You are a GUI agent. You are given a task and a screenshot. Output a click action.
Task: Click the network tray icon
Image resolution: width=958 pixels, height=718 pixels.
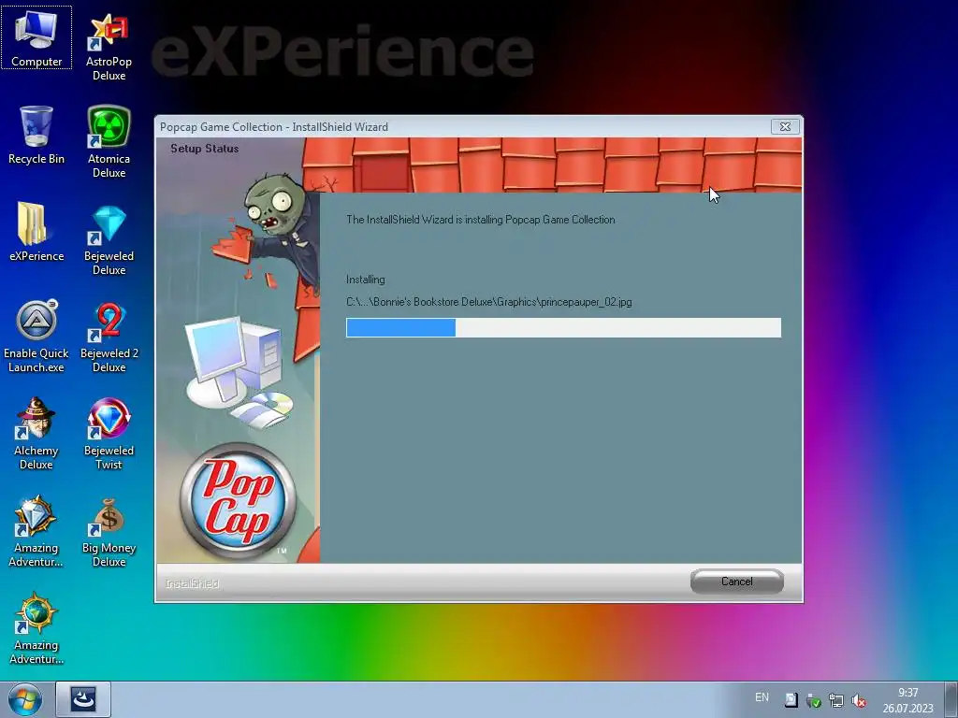835,701
